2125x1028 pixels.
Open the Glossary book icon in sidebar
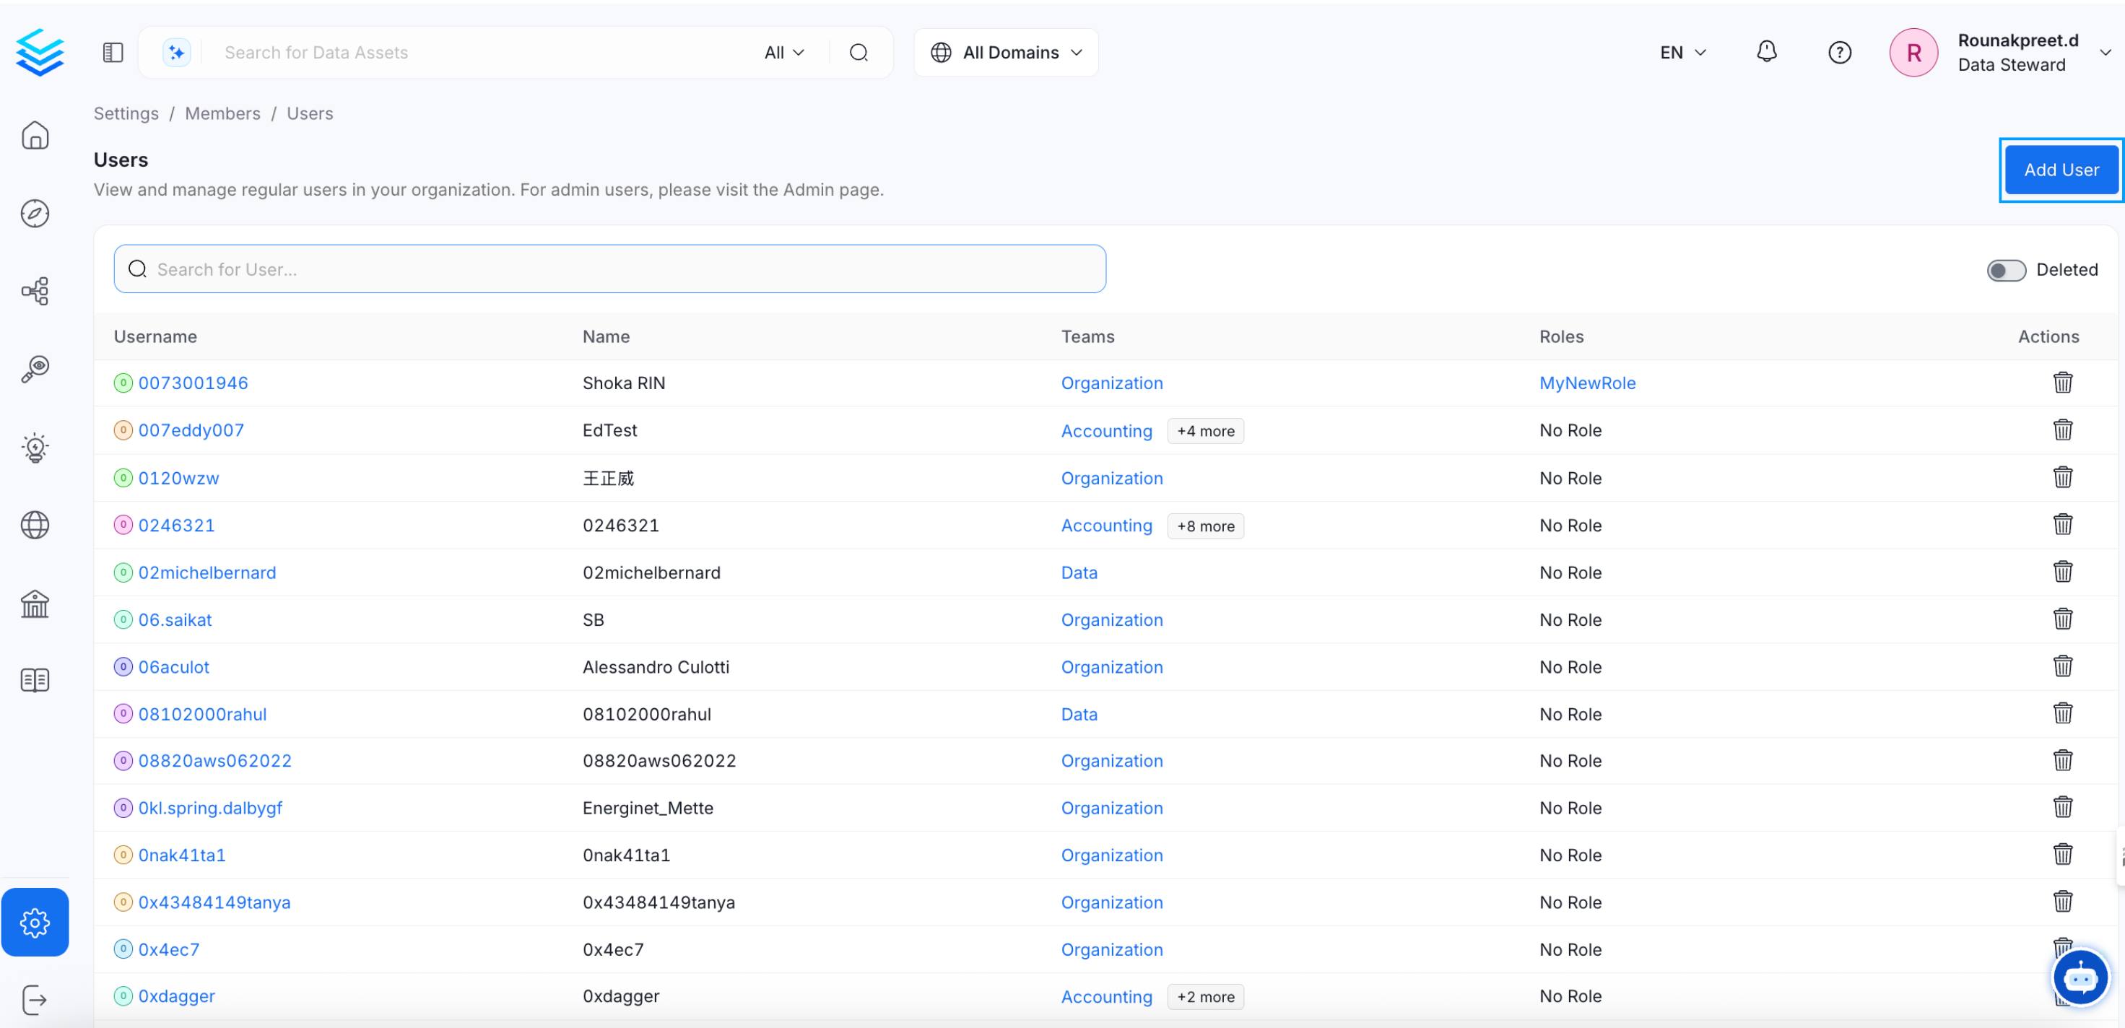[35, 681]
